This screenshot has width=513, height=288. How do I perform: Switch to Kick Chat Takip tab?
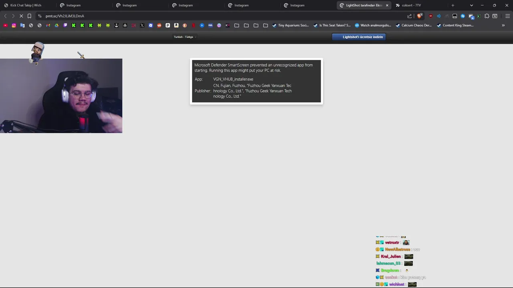28,5
